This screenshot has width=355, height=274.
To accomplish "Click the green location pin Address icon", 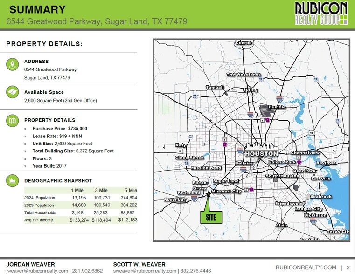I will click(12, 65).
